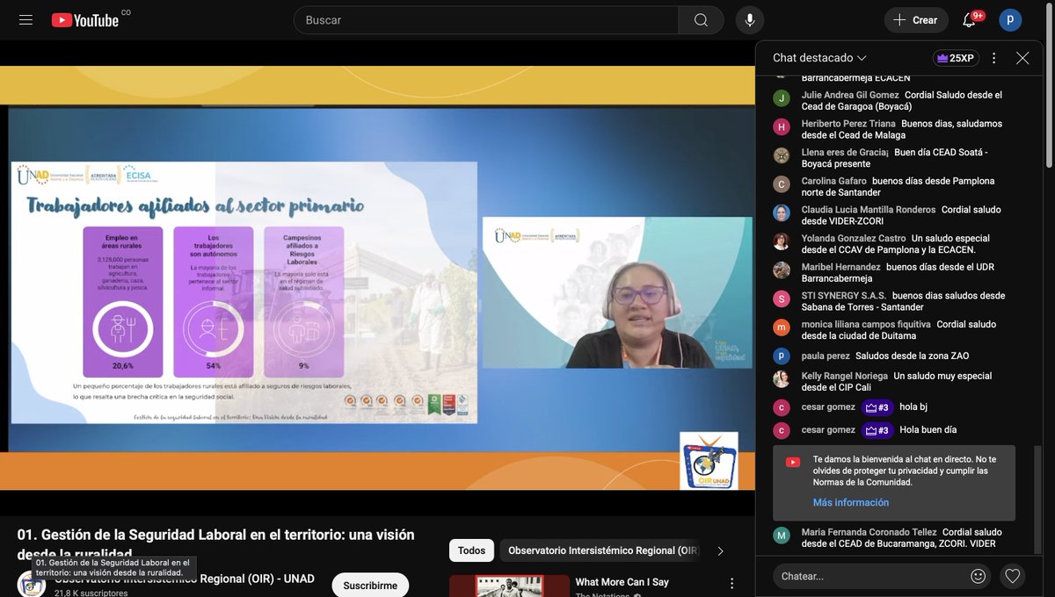Click Claudia Lucia Mantilla Ronderos name

tap(869, 210)
